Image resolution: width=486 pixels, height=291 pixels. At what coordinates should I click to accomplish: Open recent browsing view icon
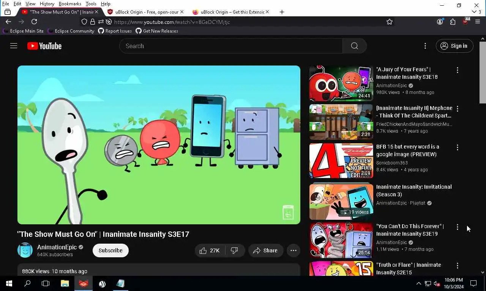tap(8, 12)
